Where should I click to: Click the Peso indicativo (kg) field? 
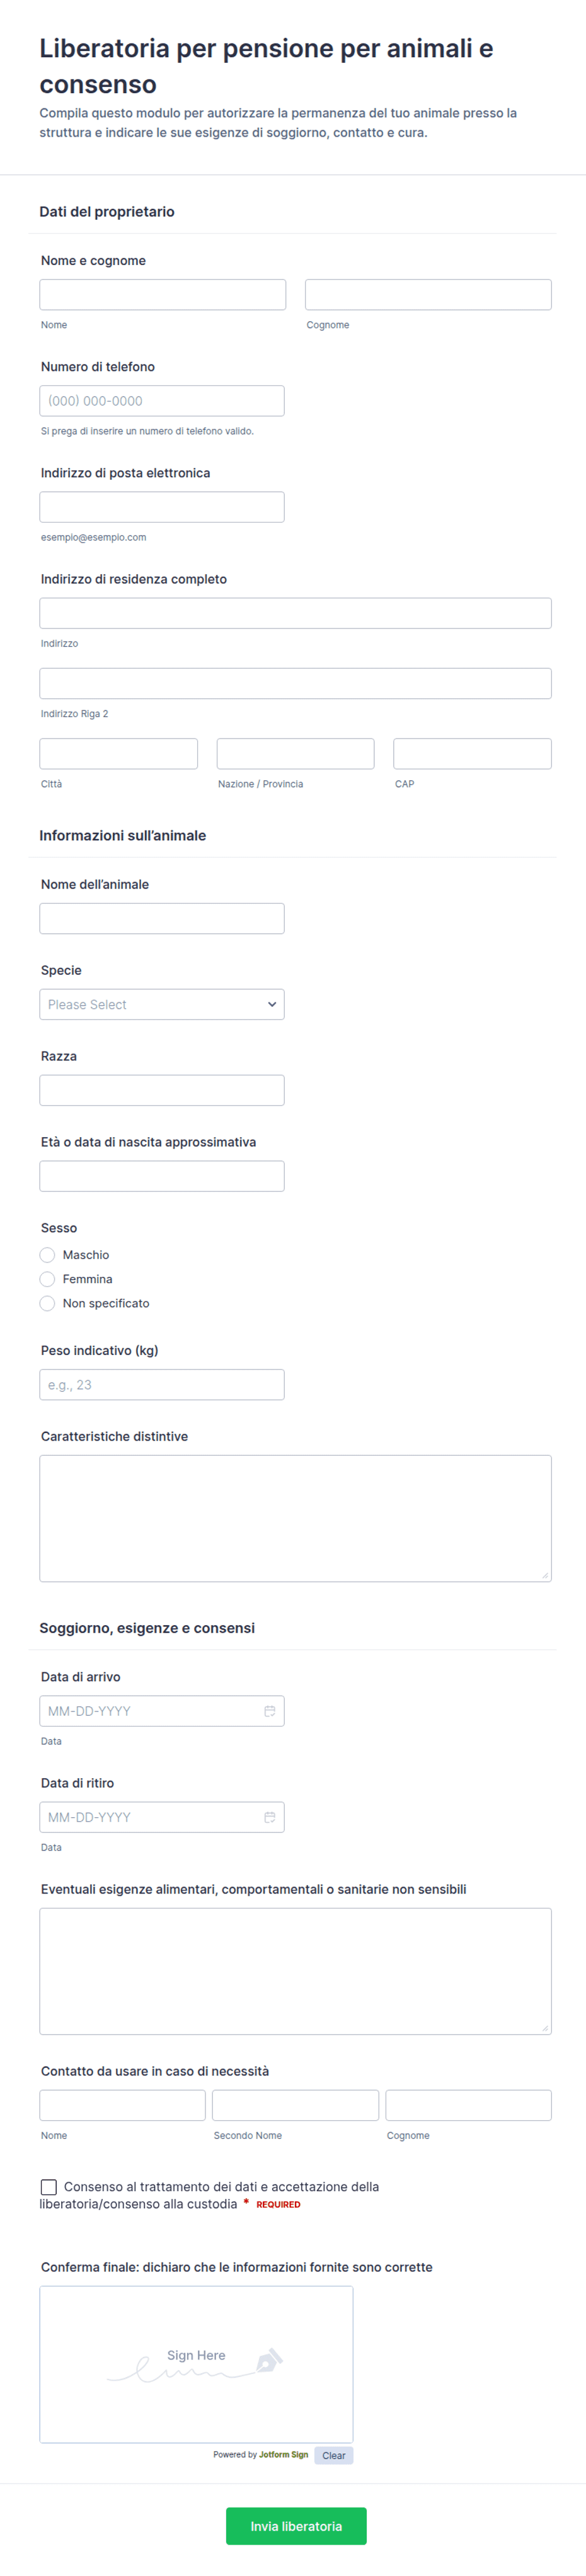pyautogui.click(x=162, y=1385)
